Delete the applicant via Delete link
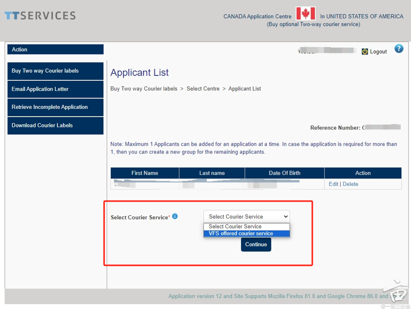411x309 pixels. 350,184
